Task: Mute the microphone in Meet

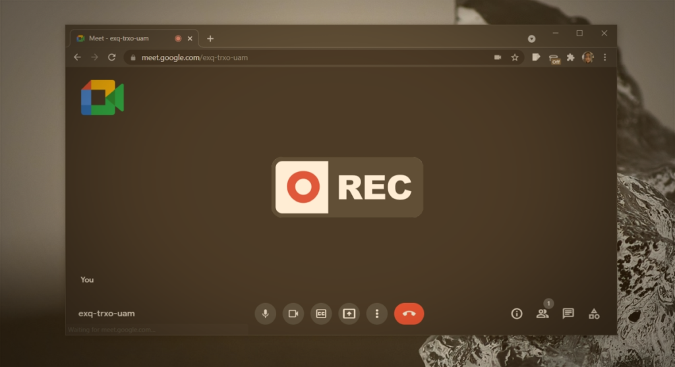Action: click(x=265, y=314)
